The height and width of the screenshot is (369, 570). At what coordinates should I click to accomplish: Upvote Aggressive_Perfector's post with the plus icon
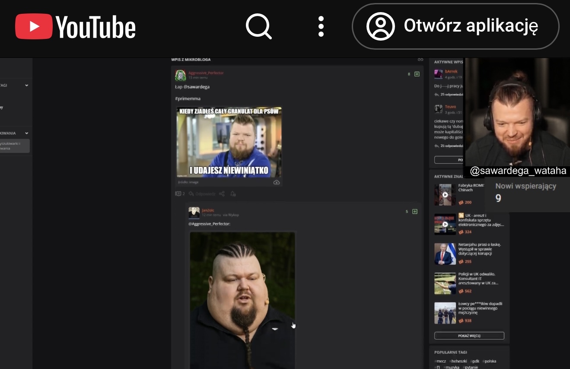point(417,74)
